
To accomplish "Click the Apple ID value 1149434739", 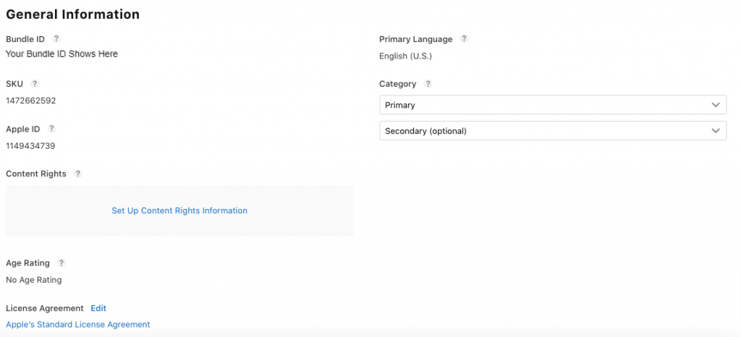I will [x=30, y=146].
